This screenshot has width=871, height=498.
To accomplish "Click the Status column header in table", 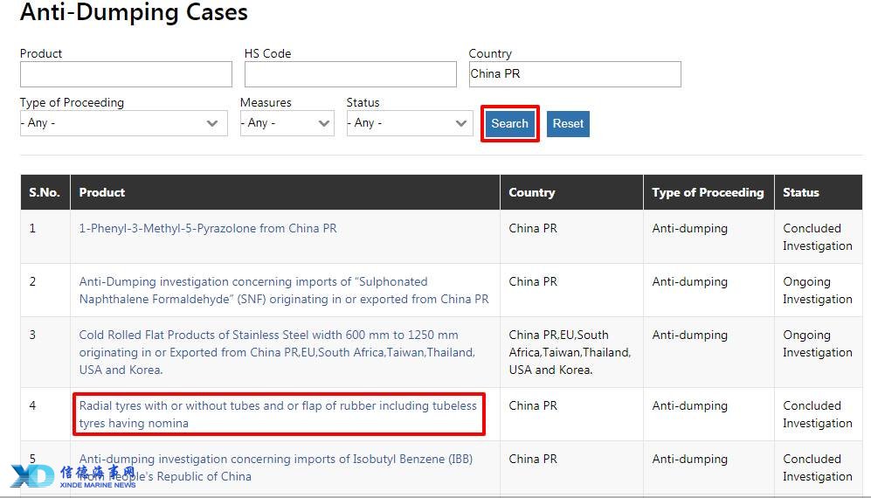I will pos(801,192).
